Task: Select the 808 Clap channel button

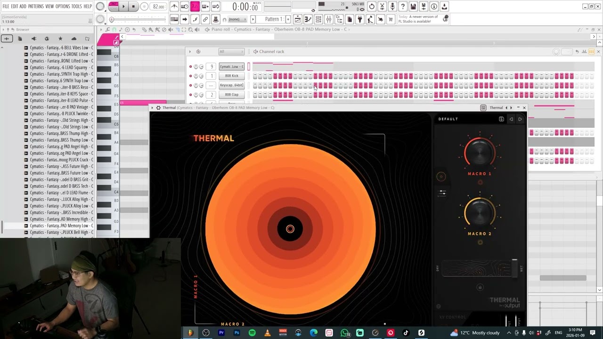Action: (232, 95)
